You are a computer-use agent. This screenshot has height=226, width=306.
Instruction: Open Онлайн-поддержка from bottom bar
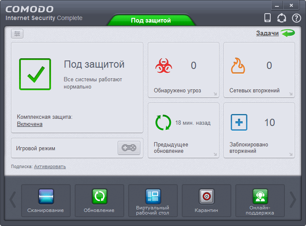click(260, 201)
